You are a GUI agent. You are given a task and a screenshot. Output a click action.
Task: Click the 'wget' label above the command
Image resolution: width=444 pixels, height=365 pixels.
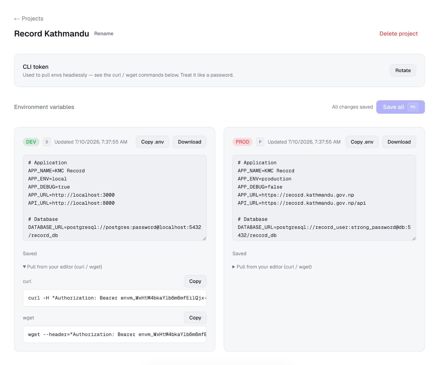(28, 318)
